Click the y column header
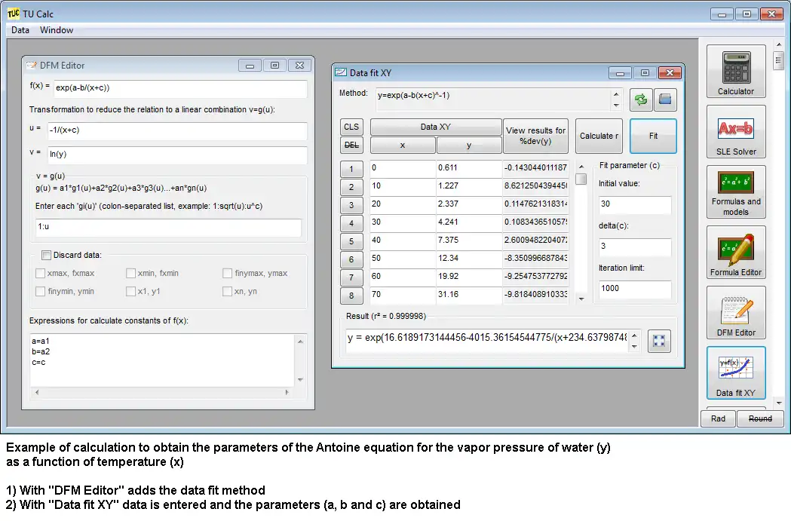This screenshot has height=521, width=791. [x=469, y=145]
